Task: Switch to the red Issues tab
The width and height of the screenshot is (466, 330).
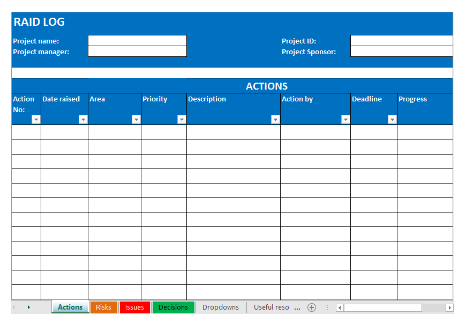Action: 134,307
